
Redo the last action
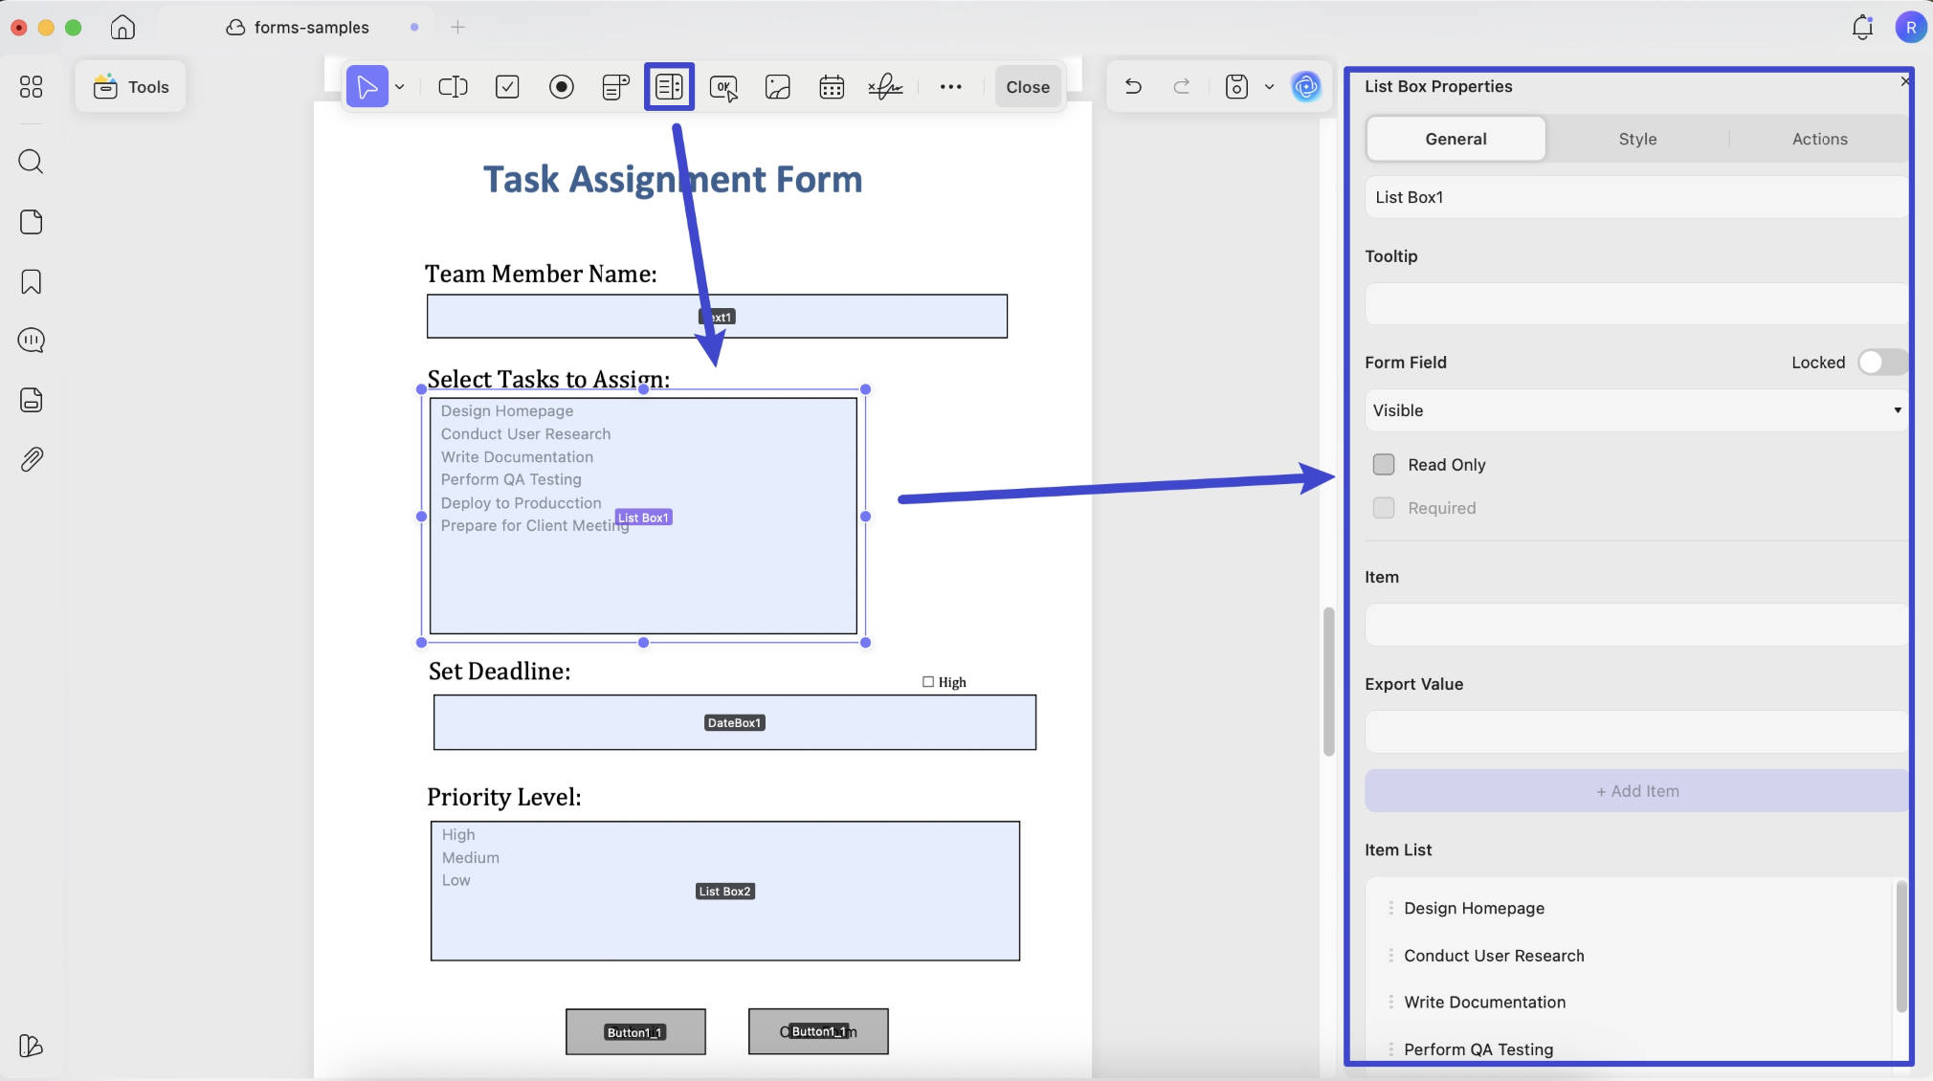point(1182,87)
